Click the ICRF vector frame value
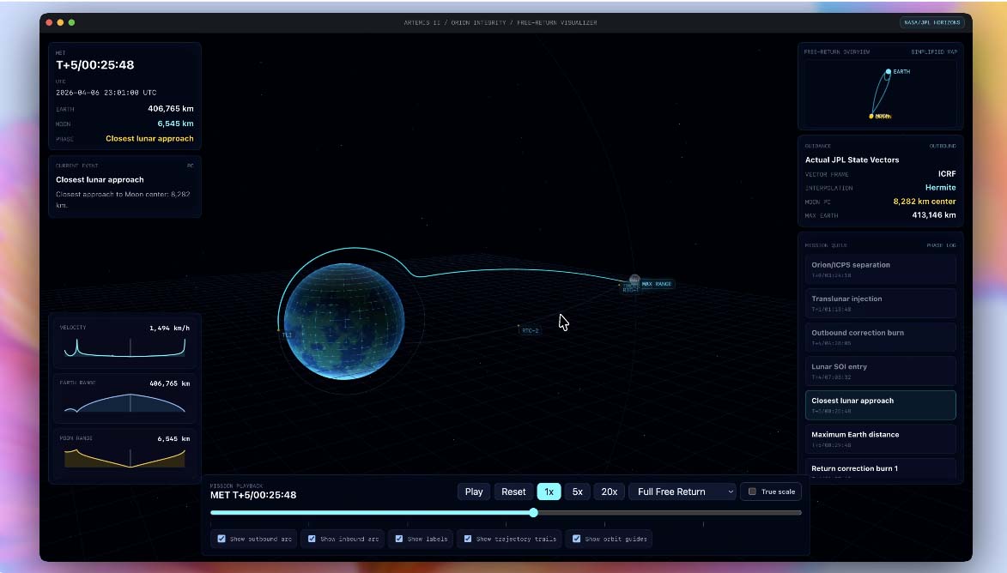Screen dimensions: 1007x573 click(947, 174)
